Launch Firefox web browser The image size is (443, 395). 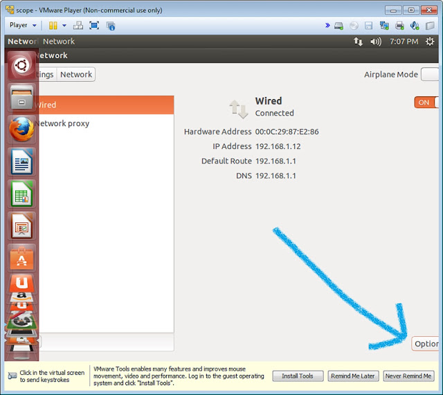(x=21, y=130)
